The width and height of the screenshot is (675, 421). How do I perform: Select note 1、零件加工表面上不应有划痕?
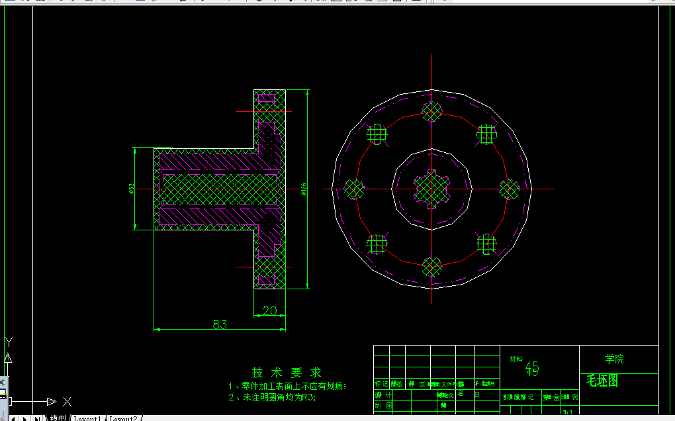coord(287,386)
